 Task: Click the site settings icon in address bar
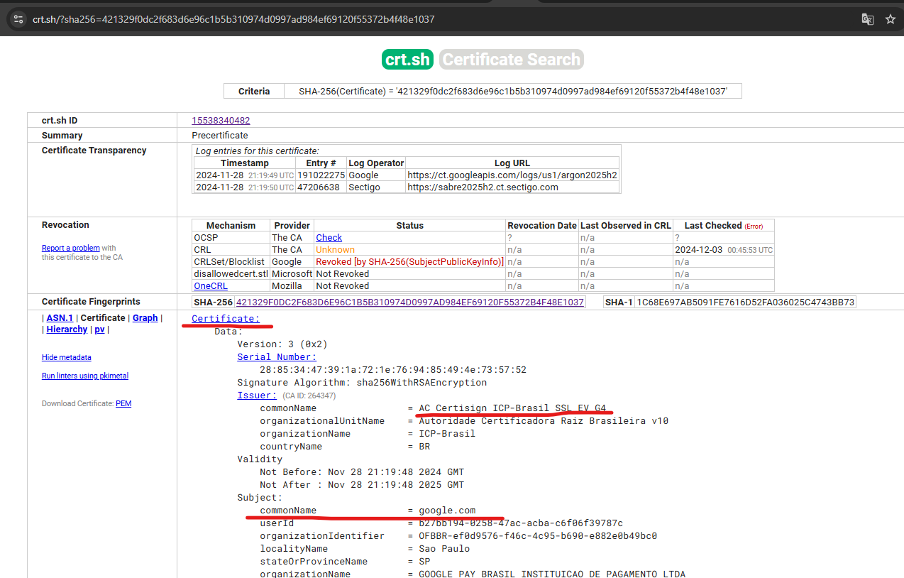pyautogui.click(x=19, y=19)
